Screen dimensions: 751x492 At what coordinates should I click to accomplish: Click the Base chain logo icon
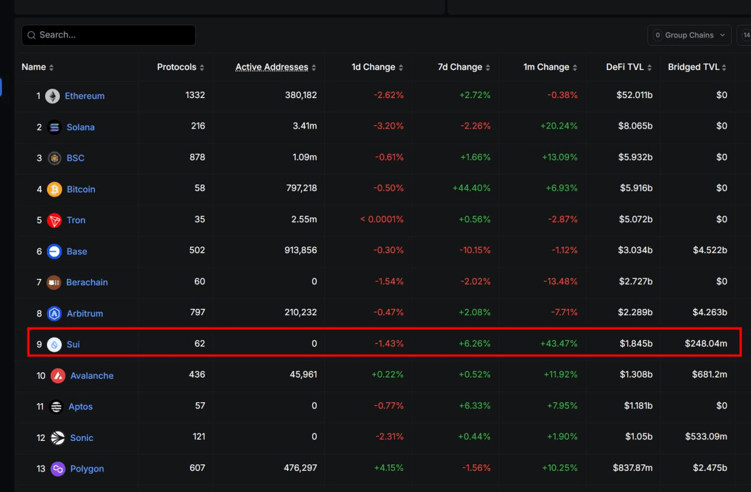[x=55, y=252]
